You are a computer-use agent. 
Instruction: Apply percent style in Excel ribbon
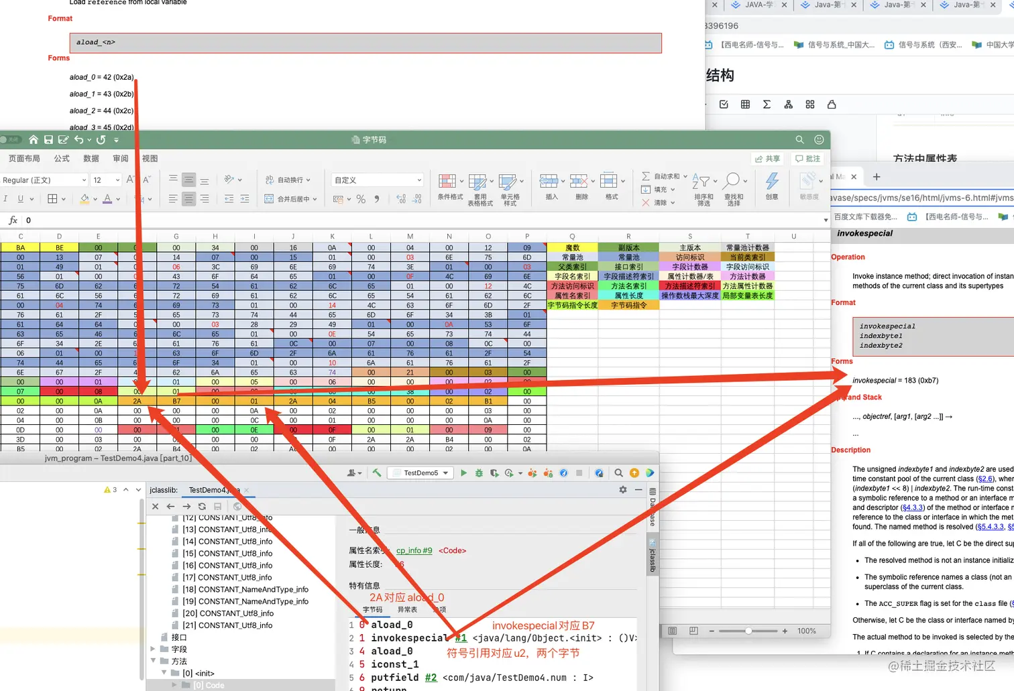coord(361,199)
